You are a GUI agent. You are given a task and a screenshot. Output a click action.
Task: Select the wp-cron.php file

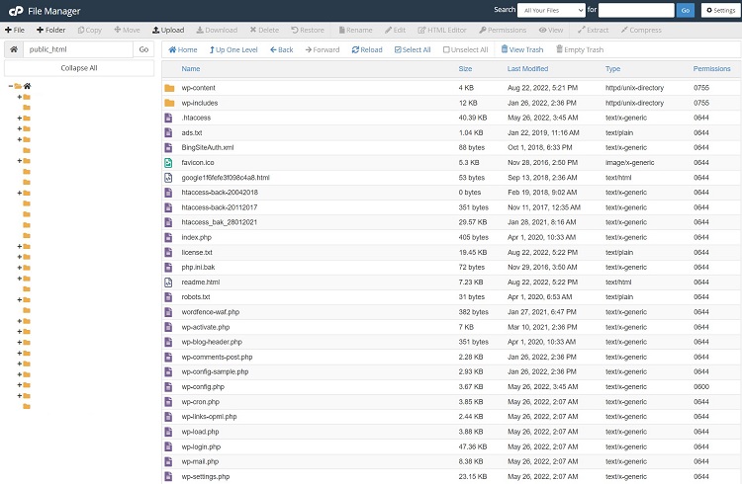click(x=200, y=402)
